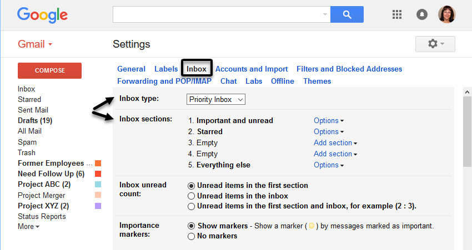Click the peach Project Merger color swatch
Image resolution: width=472 pixels, height=250 pixels.
98,195
